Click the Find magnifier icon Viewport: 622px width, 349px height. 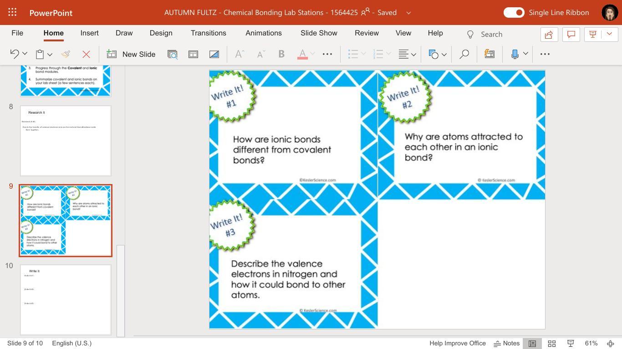point(464,54)
